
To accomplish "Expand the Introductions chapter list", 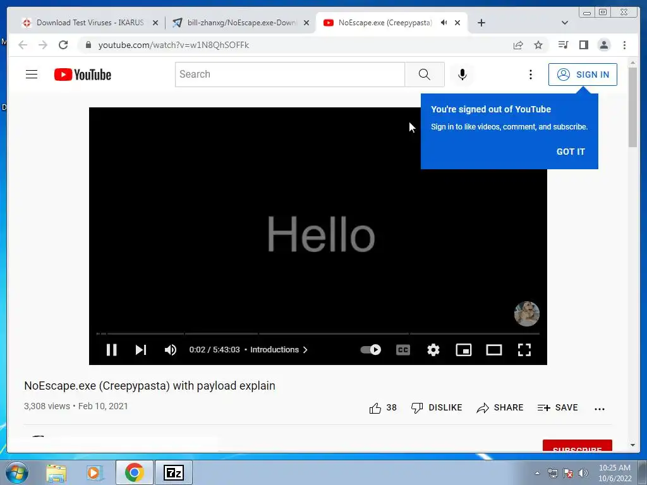I will pos(279,350).
